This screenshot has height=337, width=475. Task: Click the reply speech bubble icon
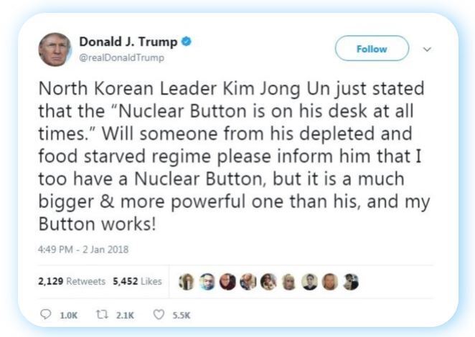pyautogui.click(x=45, y=315)
